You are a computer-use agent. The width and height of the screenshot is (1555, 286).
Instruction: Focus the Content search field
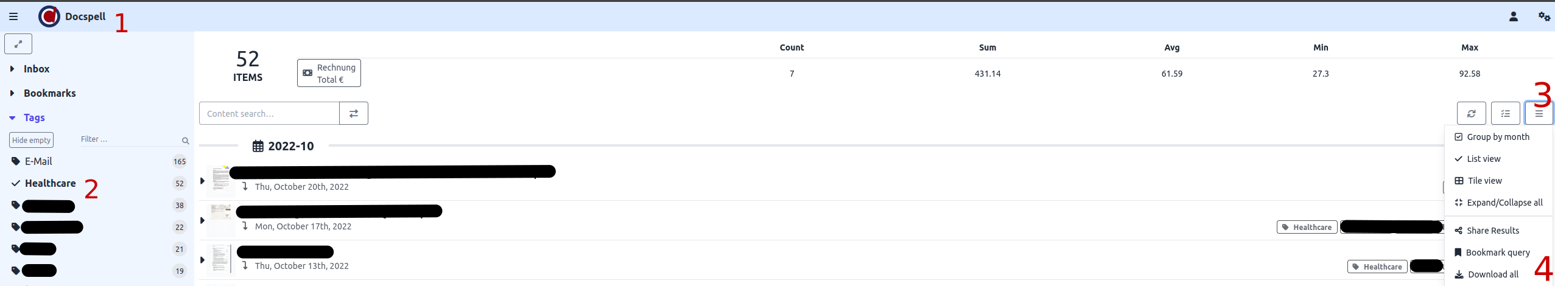pyautogui.click(x=269, y=113)
